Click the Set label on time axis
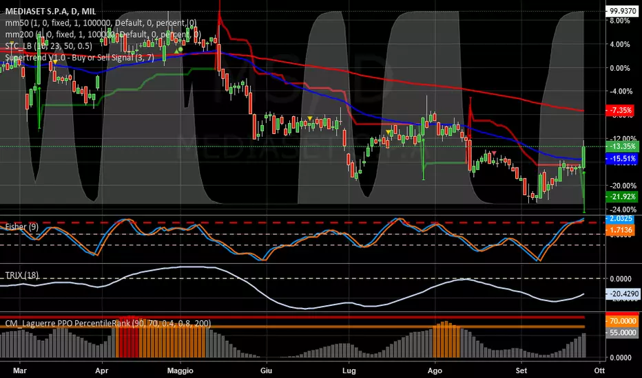Screen dimensions: 642x378 (x=521, y=370)
